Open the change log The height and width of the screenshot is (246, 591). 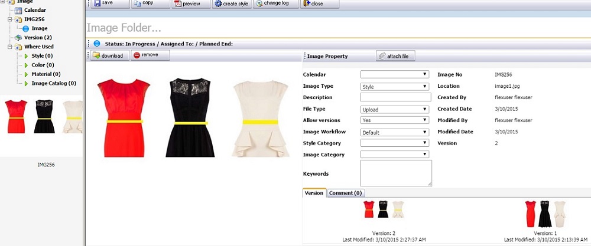coord(276,4)
